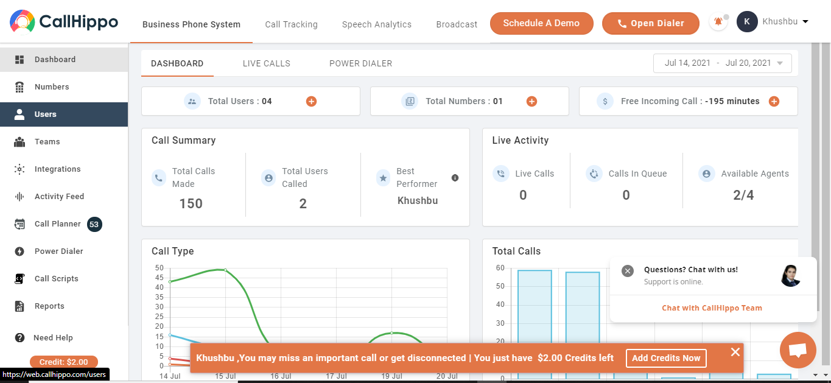Open notifications bell icon

(x=718, y=23)
